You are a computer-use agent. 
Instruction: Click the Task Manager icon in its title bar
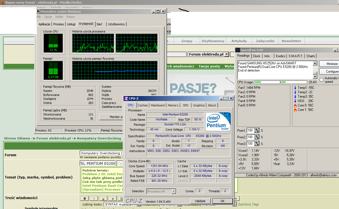pyautogui.click(x=39, y=12)
